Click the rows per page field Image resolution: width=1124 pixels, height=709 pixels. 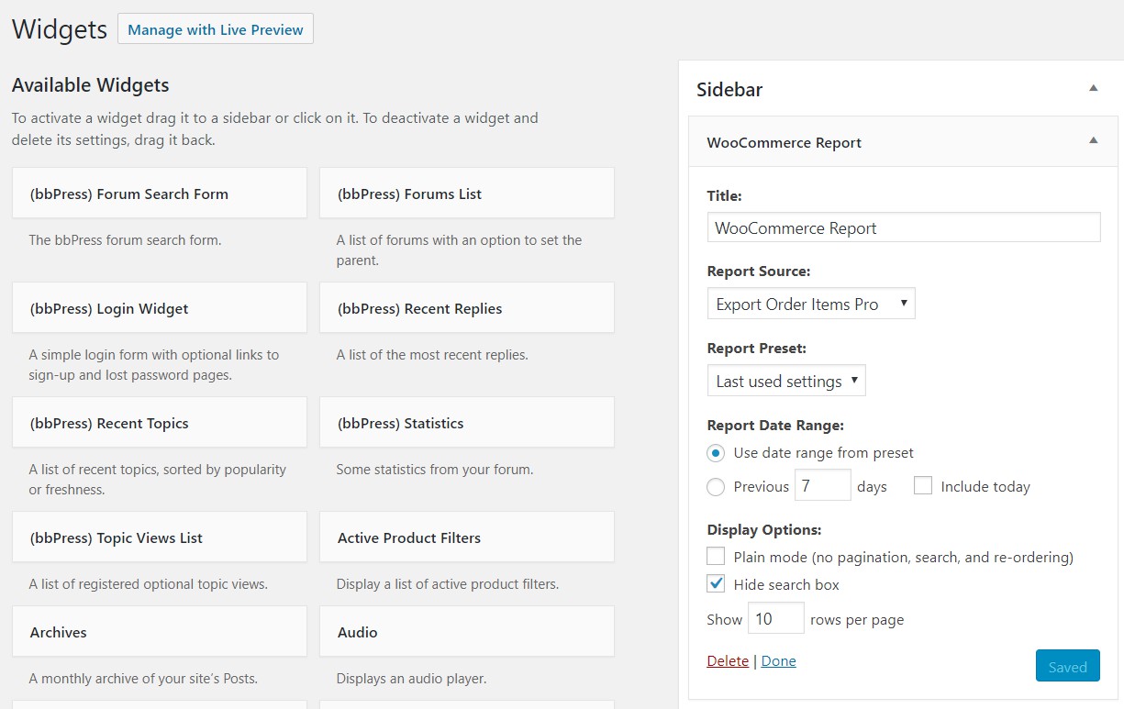pos(775,619)
